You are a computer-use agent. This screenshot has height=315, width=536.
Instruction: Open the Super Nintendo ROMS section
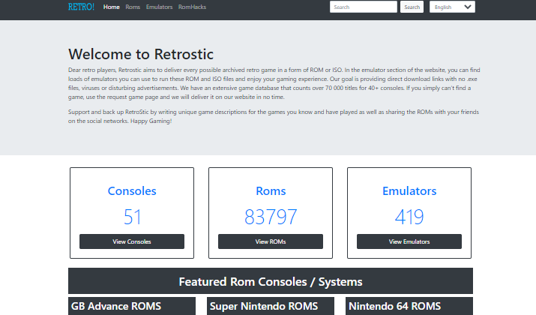pyautogui.click(x=271, y=306)
